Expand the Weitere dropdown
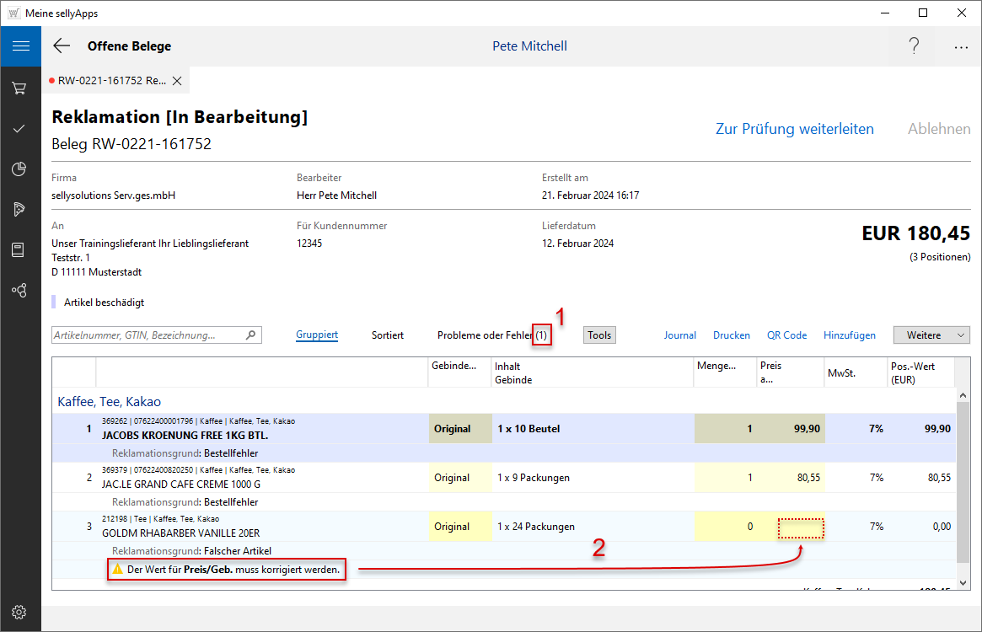Viewport: 982px width, 632px height. point(931,335)
